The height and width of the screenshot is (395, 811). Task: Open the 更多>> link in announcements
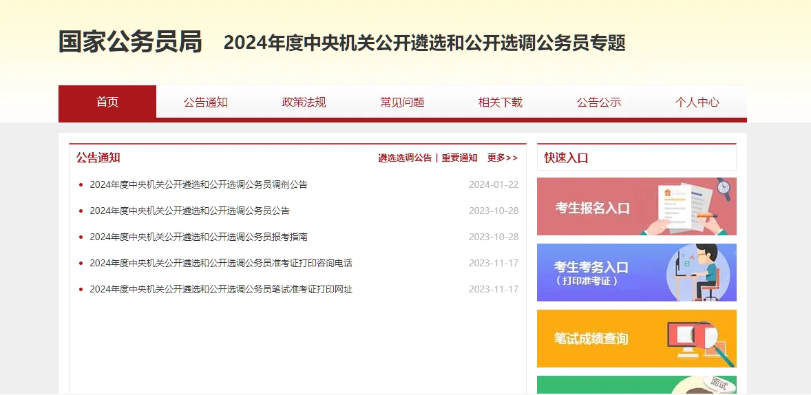[x=502, y=158]
